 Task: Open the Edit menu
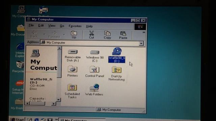tap(41, 26)
